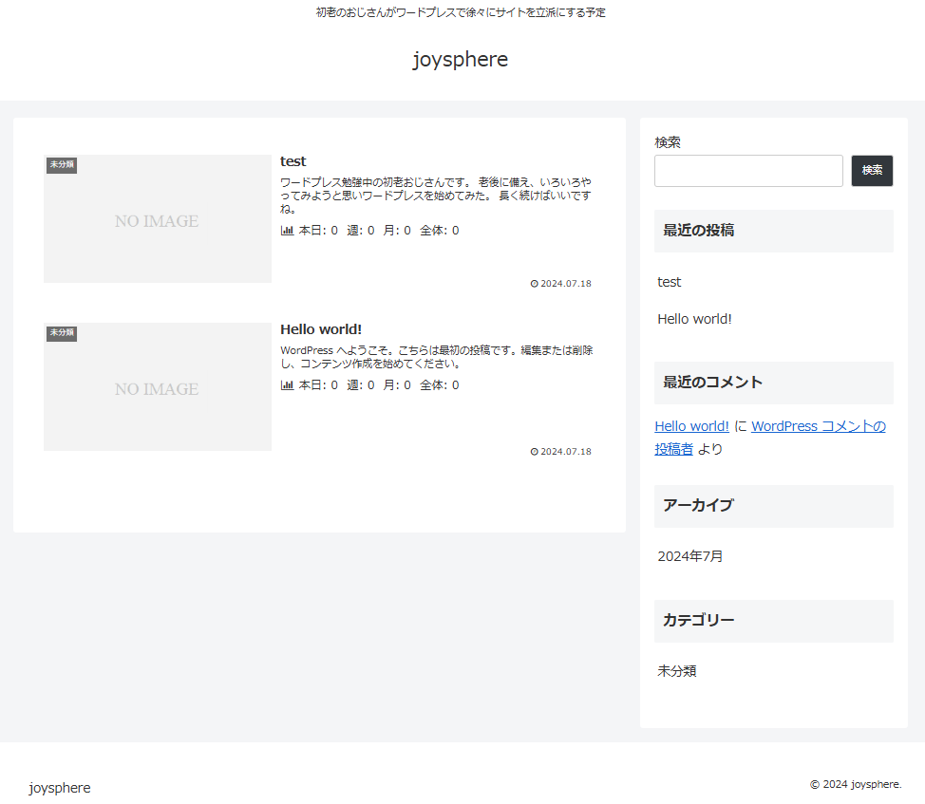Click the NO IMAGE thumbnail of Hello world! post
This screenshot has height=804, width=925.
pos(157,389)
